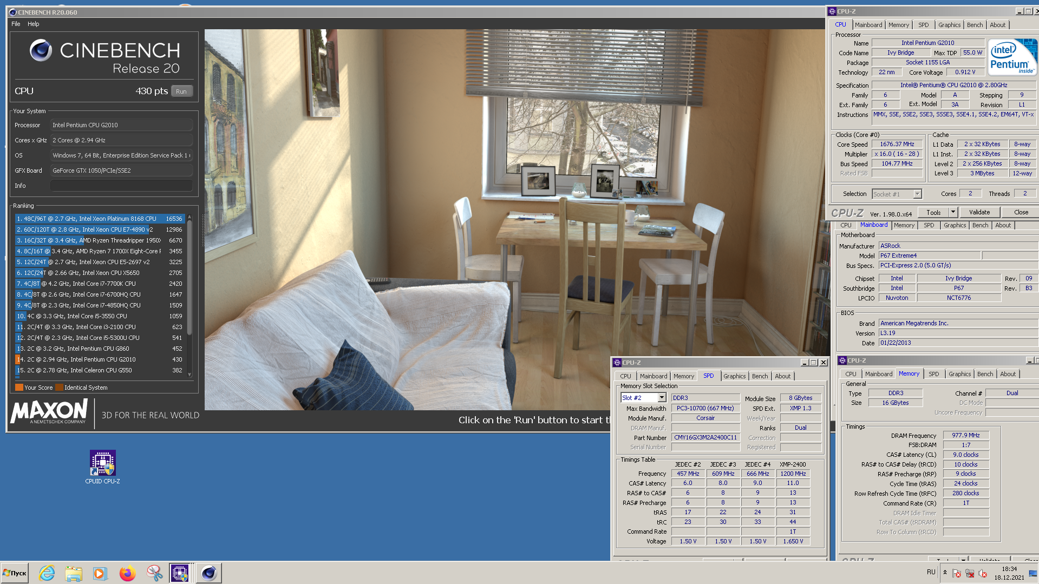Switch to CPU-Z taskbar button
The width and height of the screenshot is (1039, 584).
180,573
